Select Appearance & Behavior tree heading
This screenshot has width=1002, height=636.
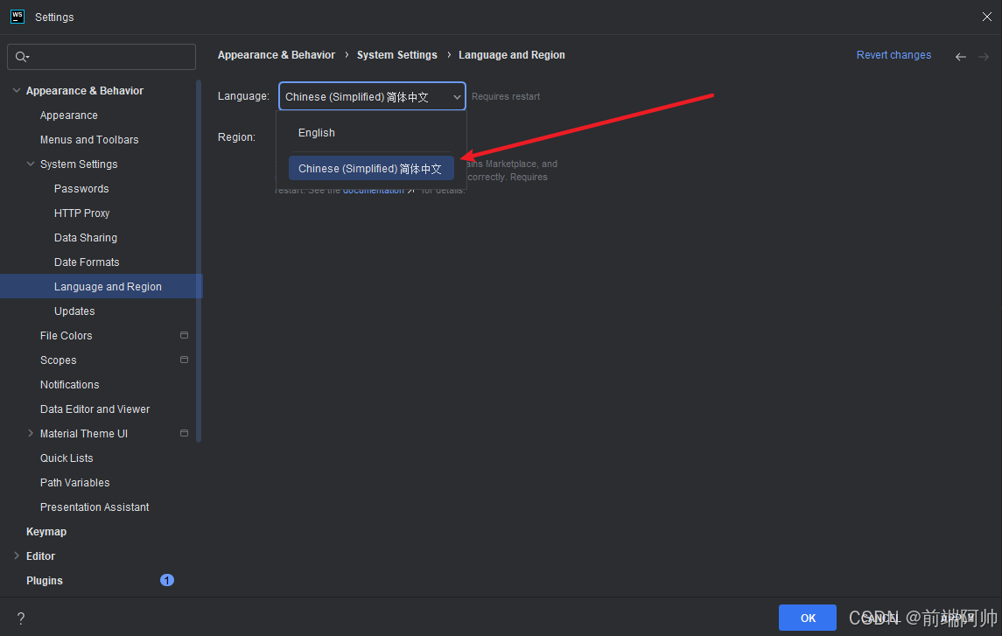pyautogui.click(x=84, y=91)
